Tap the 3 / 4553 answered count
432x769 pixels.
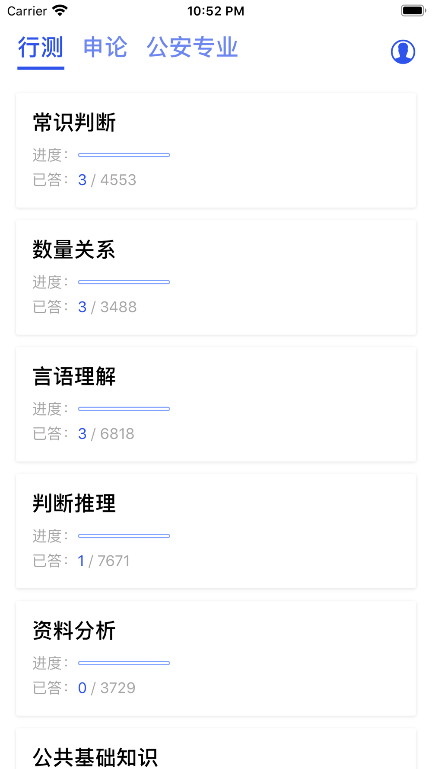107,180
